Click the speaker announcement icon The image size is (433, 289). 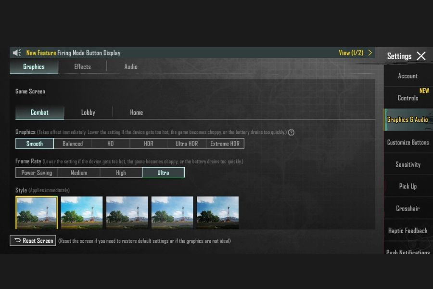tap(17, 53)
